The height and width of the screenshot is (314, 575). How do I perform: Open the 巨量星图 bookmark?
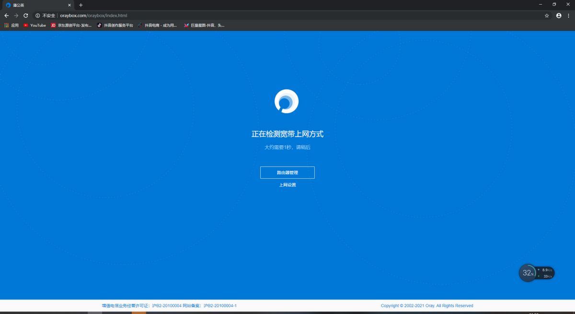[204, 25]
